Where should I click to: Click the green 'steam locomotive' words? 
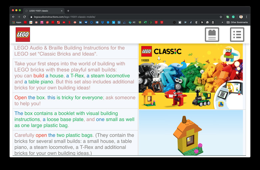coord(110,76)
